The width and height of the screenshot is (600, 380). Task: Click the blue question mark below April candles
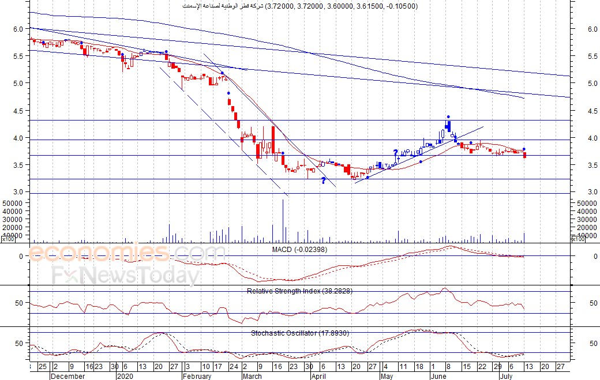coord(324,180)
